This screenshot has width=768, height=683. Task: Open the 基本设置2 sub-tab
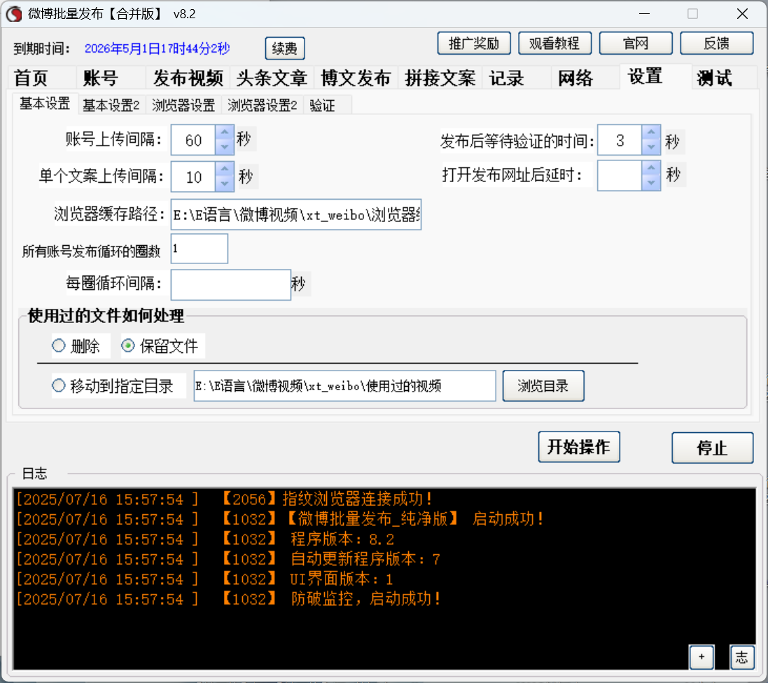click(111, 105)
